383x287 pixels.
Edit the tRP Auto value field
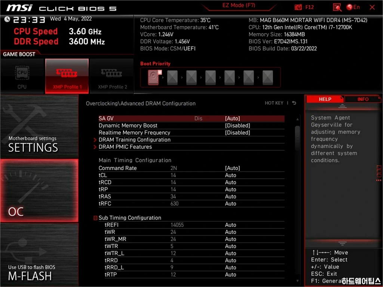coord(230,189)
